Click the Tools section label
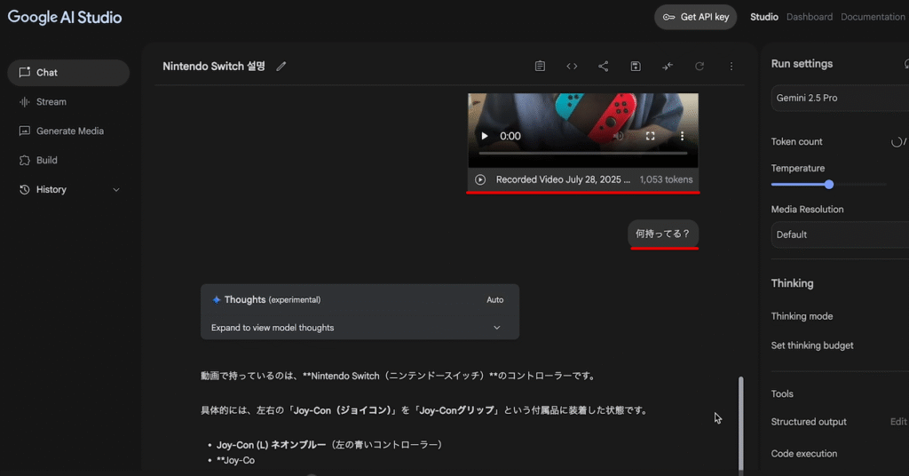The height and width of the screenshot is (476, 909). pos(782,393)
